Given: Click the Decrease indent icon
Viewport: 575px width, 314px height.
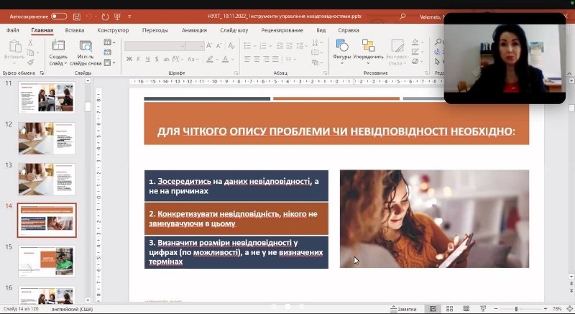Looking at the screenshot, I should (280, 46).
